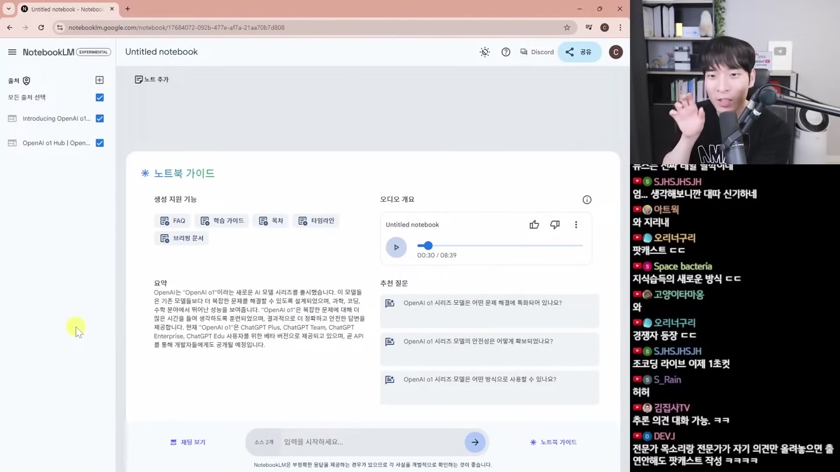840x472 pixels.
Task: Select the suggested question about 문제 해결 특화
Action: tap(489, 310)
